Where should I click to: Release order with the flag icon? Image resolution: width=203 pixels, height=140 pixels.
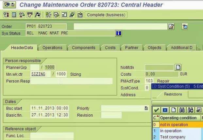click(38, 15)
